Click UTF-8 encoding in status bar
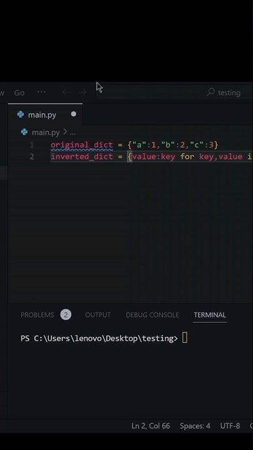 pos(230,426)
